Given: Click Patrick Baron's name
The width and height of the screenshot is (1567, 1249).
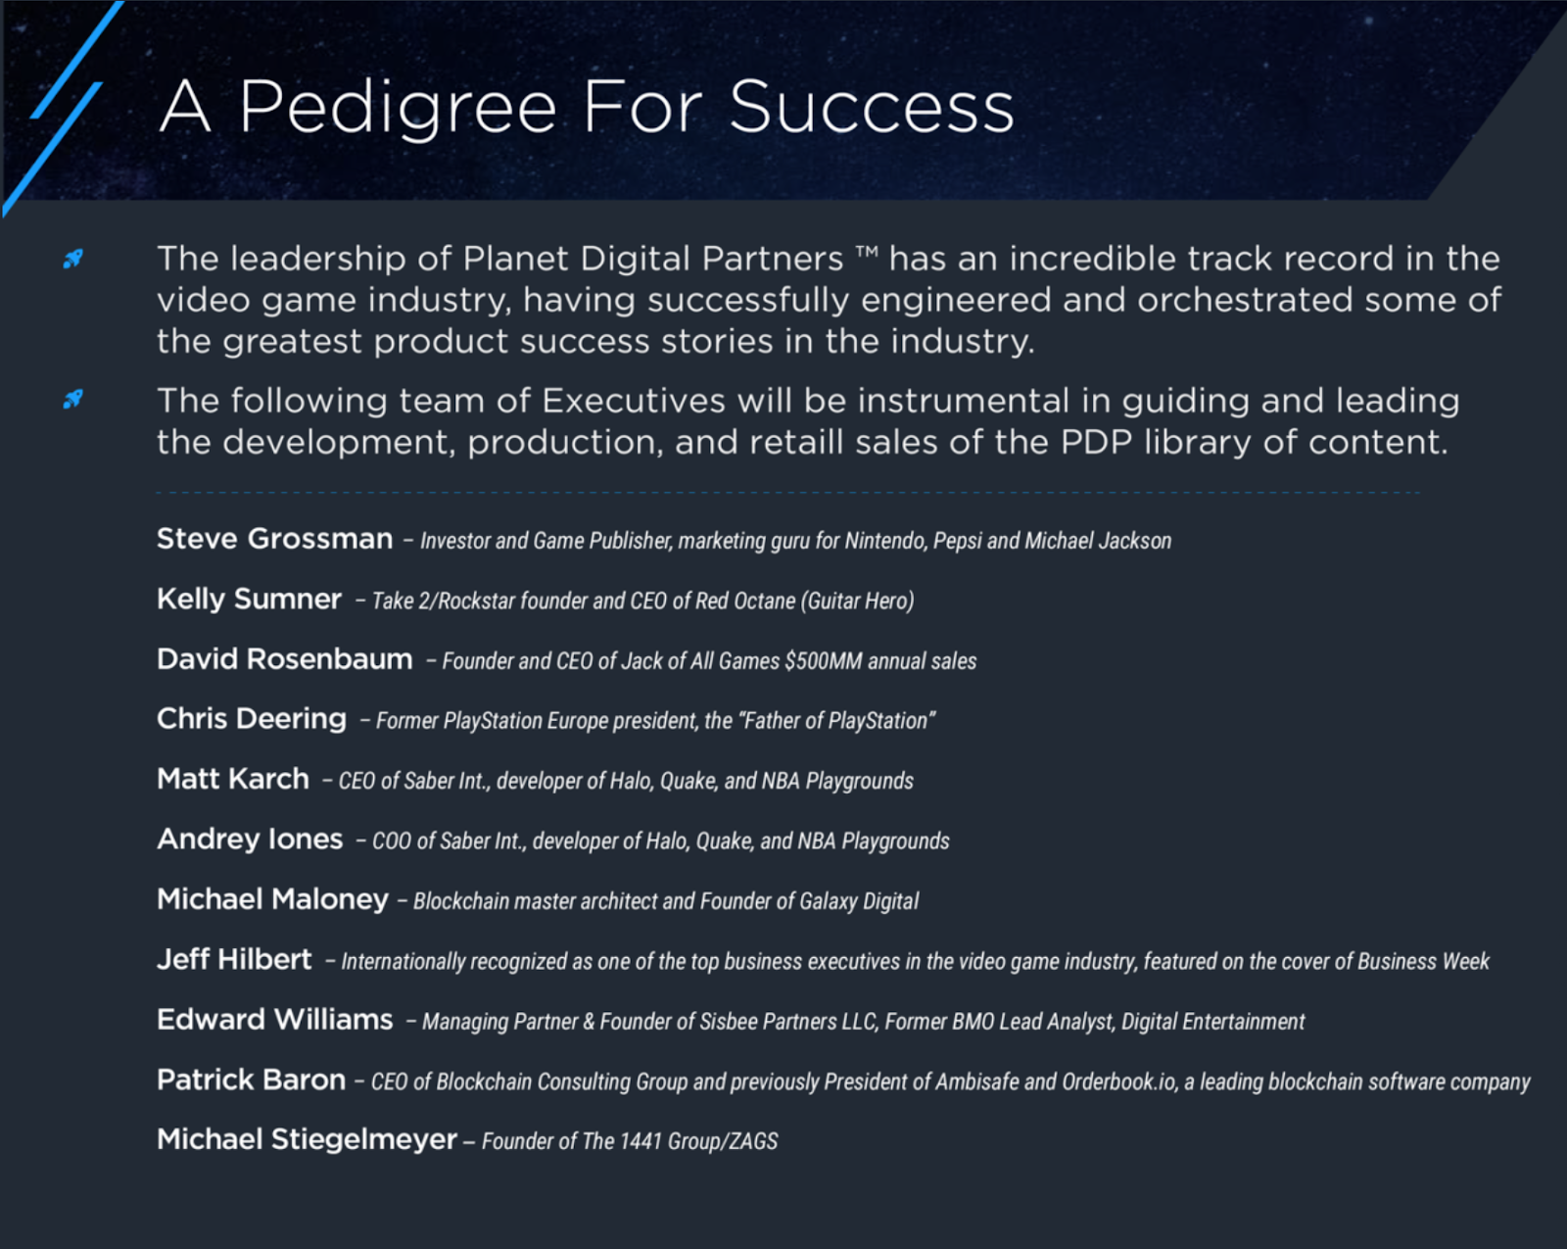Looking at the screenshot, I should (x=251, y=1080).
